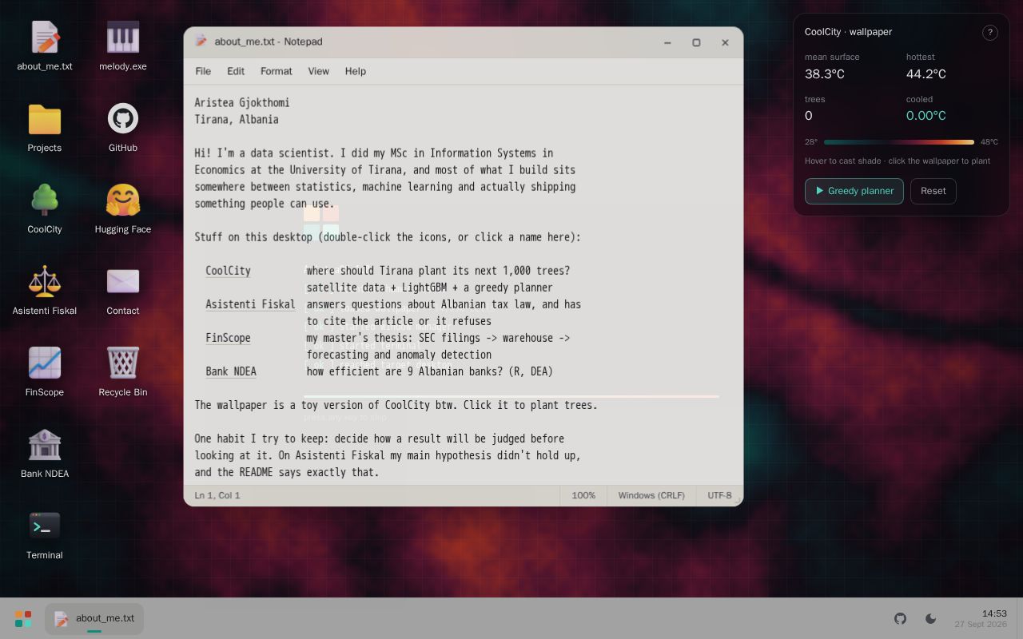Open the File menu in Notepad

203,71
